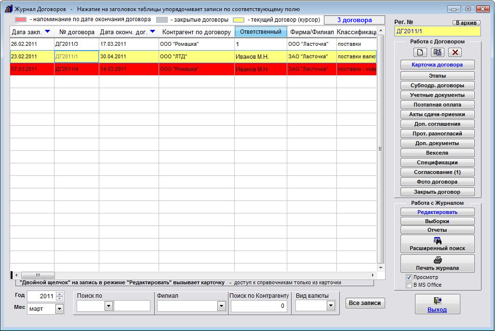The width and height of the screenshot is (495, 331).
Task: Click sort arrow in Дата закл. header
Action: [x=47, y=32]
